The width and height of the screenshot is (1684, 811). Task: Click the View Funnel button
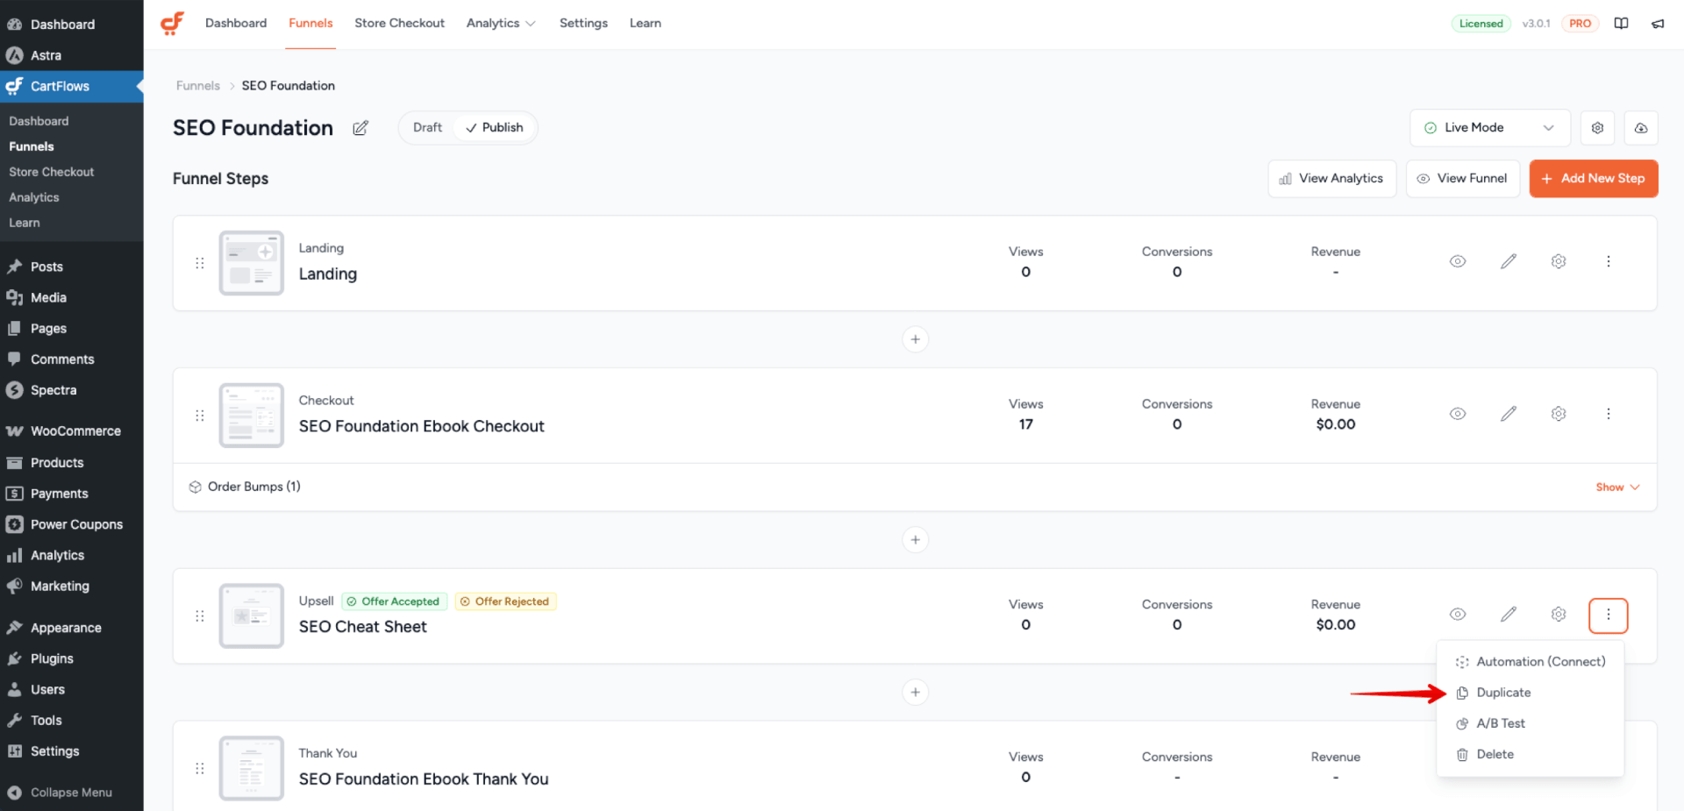[x=1463, y=179]
